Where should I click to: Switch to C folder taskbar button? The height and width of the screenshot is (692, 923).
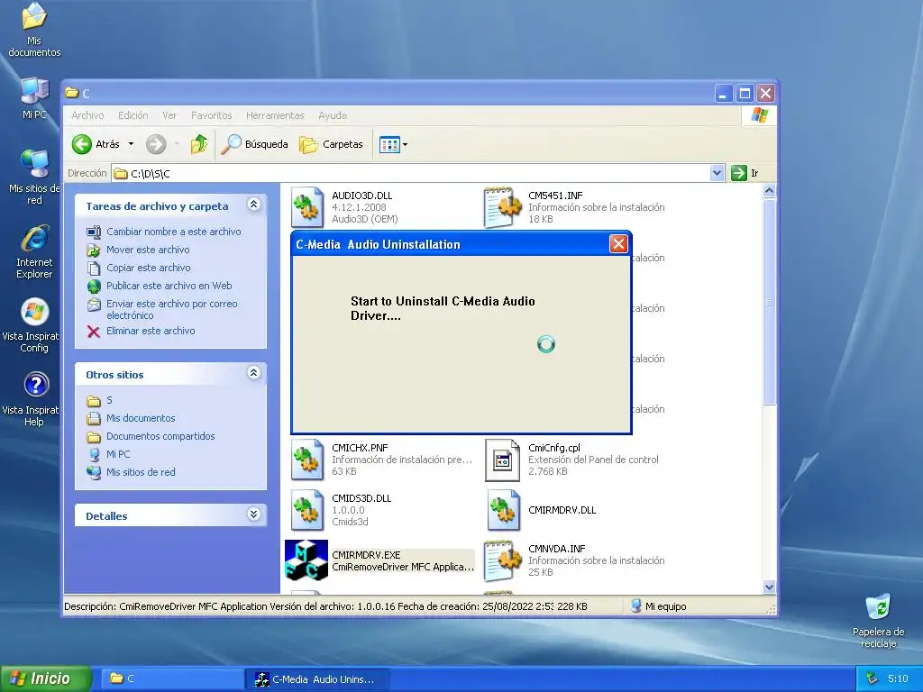click(x=172, y=679)
